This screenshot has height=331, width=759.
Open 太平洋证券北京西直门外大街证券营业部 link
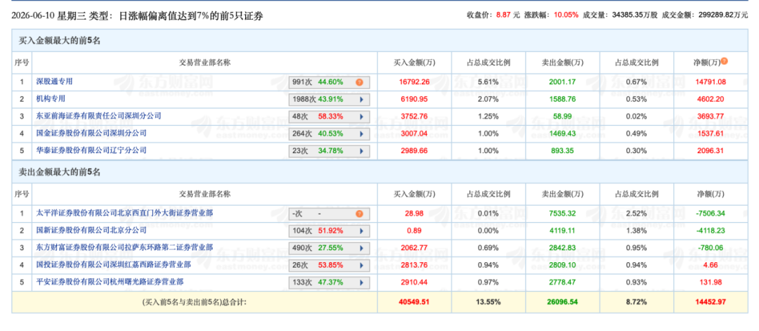point(124,212)
